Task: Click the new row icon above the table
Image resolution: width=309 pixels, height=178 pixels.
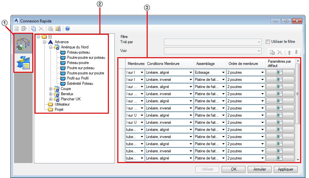Action: [272, 52]
